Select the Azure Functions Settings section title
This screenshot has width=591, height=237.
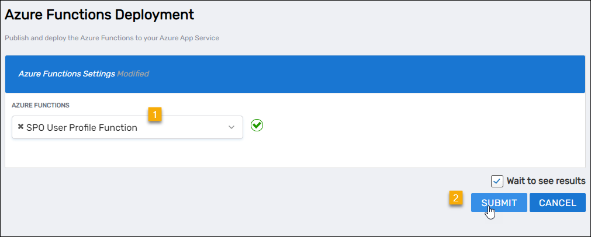(66, 74)
